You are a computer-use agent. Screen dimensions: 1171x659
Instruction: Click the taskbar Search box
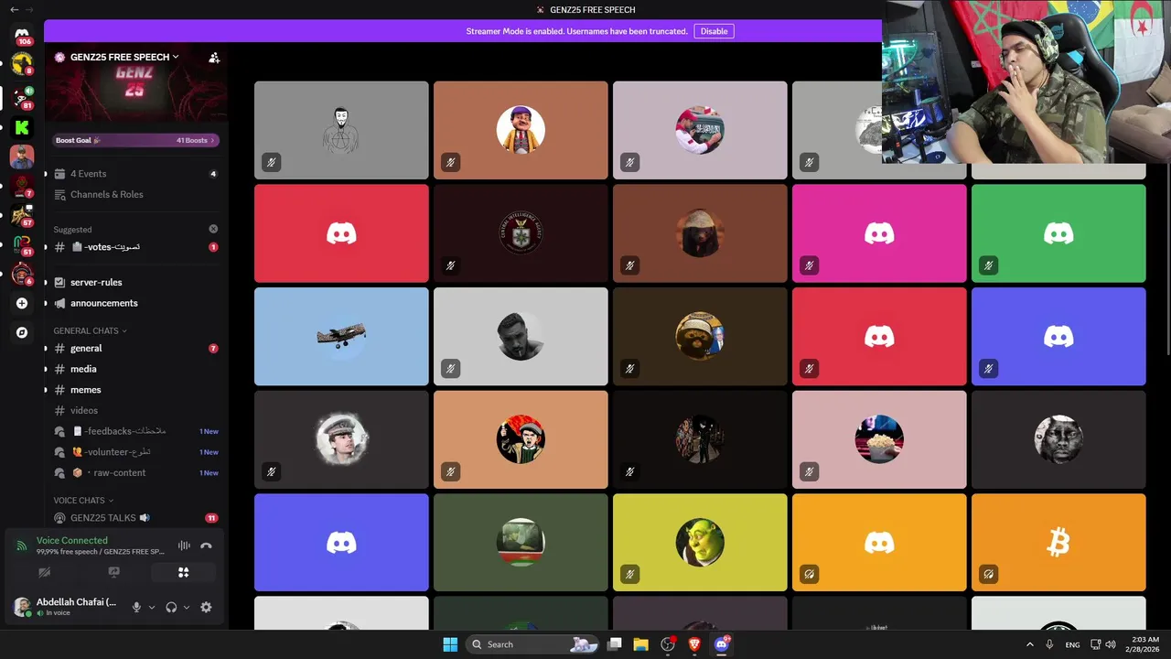tap(532, 644)
